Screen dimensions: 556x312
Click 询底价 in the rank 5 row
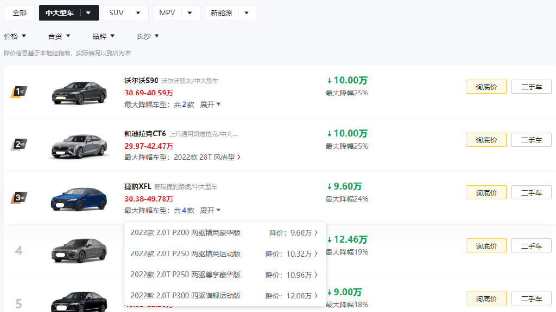click(x=486, y=298)
